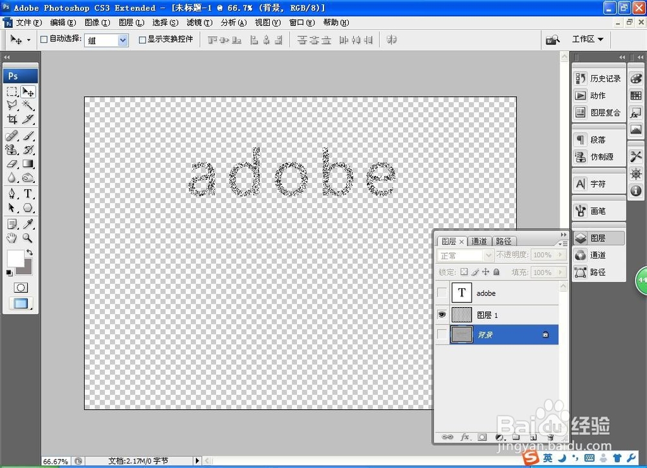Open Go to Bridge icon
647x468 pixels.
click(x=553, y=39)
